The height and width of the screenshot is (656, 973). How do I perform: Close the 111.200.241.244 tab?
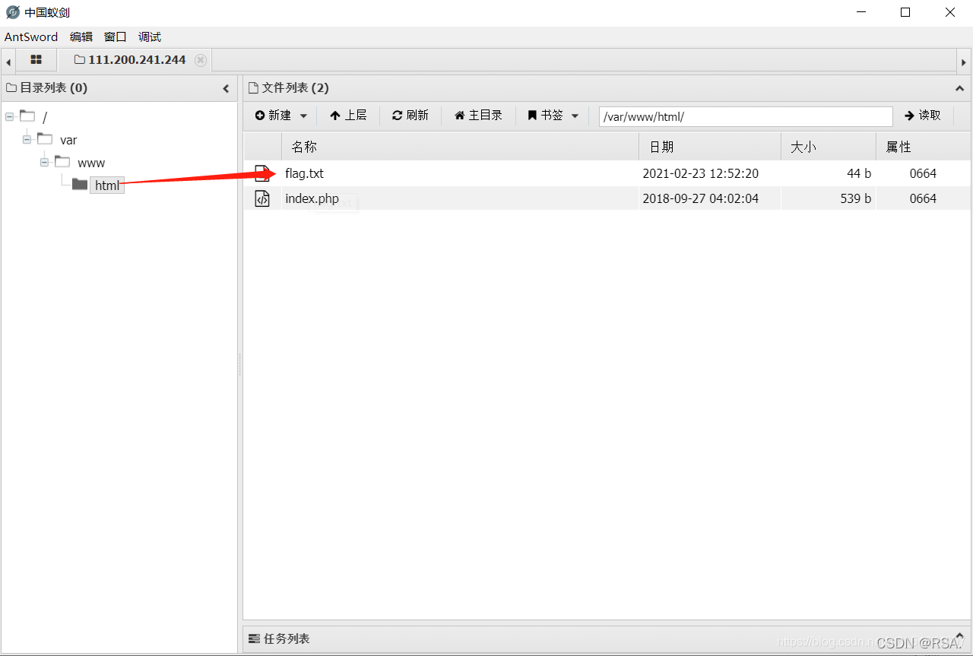click(201, 60)
